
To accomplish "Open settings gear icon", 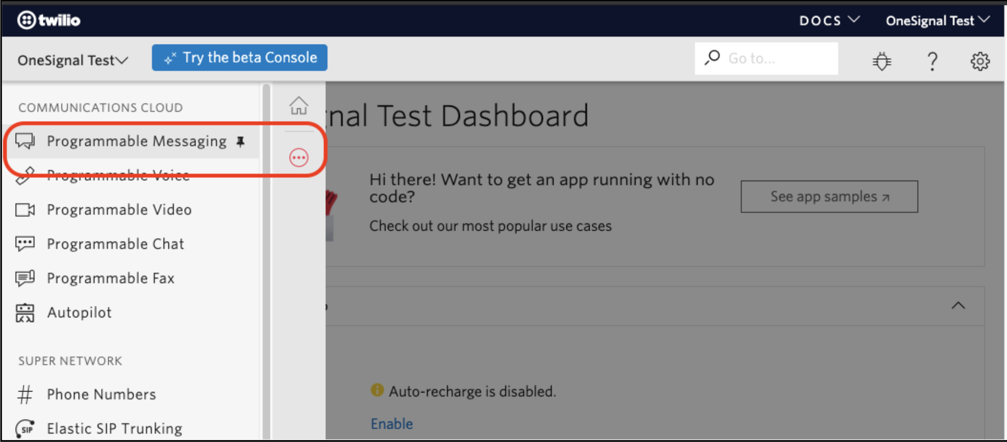I will (980, 61).
